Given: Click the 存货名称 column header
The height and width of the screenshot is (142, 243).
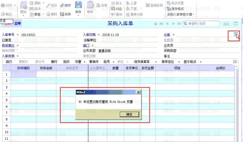Looking at the screenshot, I should [x=46, y=68].
